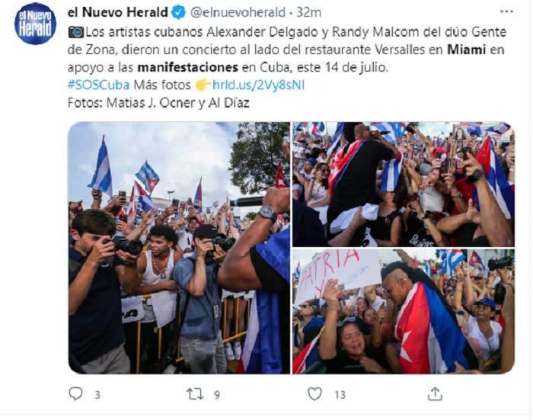Viewport: 533px width, 420px height.
Task: Retweet using the retweet arrows icon
Action: coord(195,394)
